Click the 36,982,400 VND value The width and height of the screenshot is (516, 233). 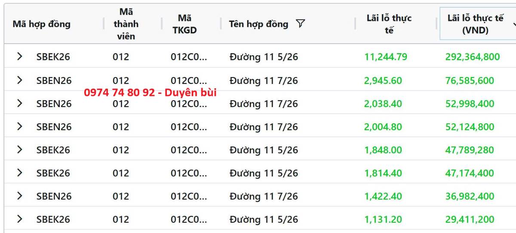click(470, 196)
